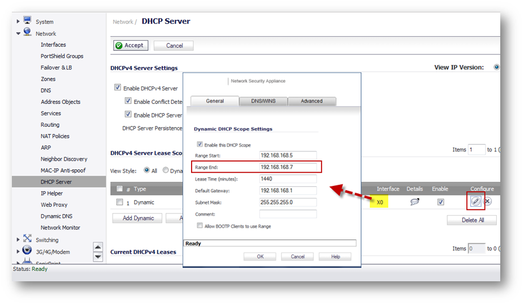Expand the System tree node arrow
The height and width of the screenshot is (305, 524).
coord(18,21)
